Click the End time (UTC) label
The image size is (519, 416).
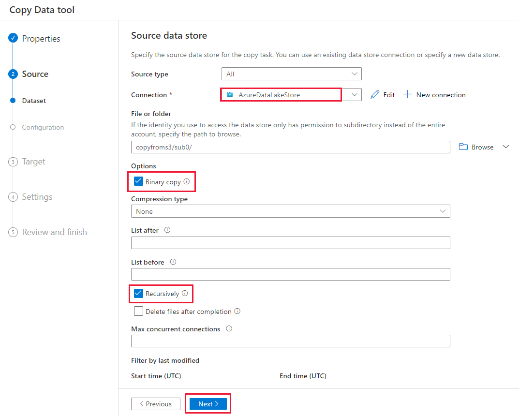point(303,376)
